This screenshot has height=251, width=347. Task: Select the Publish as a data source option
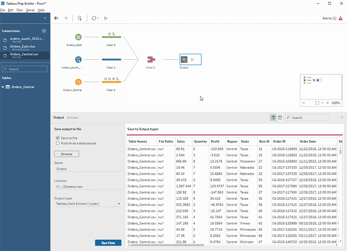point(58,143)
